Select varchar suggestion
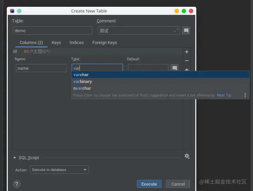 [160, 75]
